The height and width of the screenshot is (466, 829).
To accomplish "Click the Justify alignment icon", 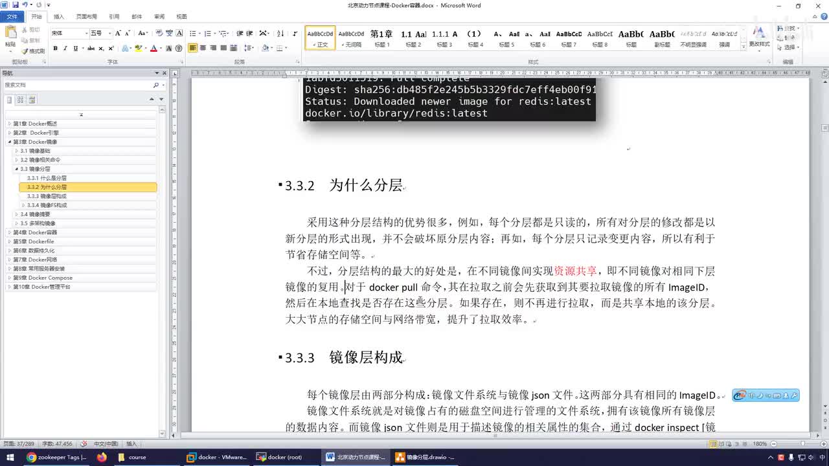I will pyautogui.click(x=223, y=48).
